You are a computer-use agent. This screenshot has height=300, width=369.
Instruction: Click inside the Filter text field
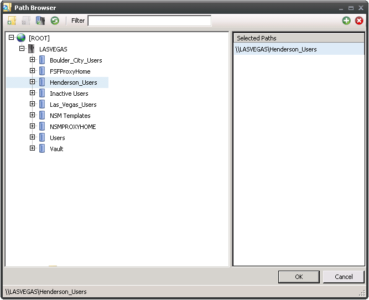point(149,20)
